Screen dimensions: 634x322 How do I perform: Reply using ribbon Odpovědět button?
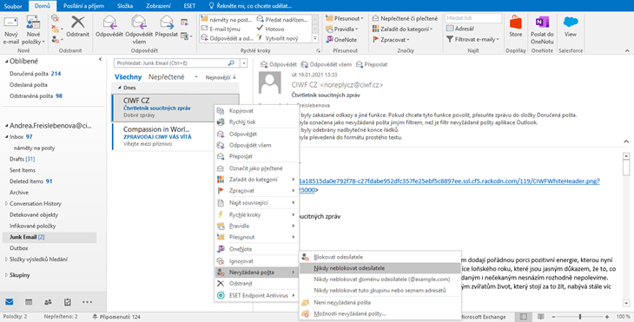click(x=109, y=27)
